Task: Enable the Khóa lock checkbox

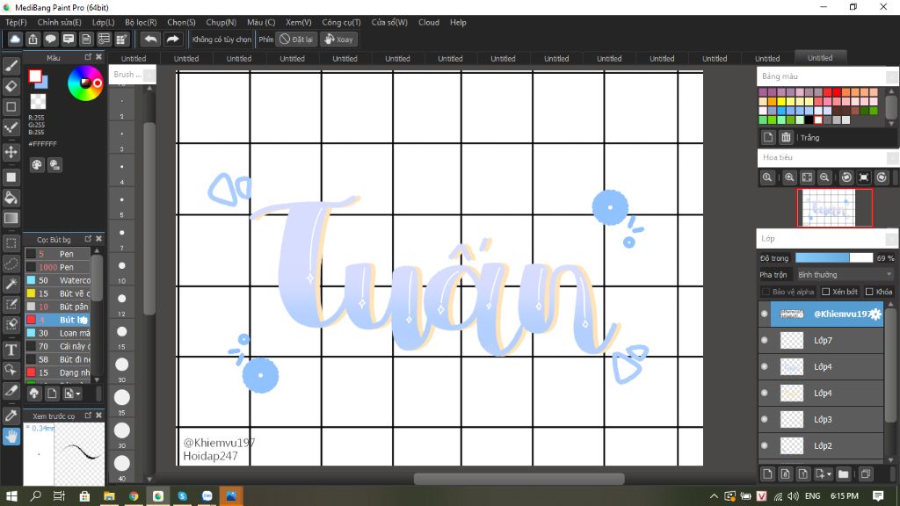Action: pyautogui.click(x=869, y=292)
